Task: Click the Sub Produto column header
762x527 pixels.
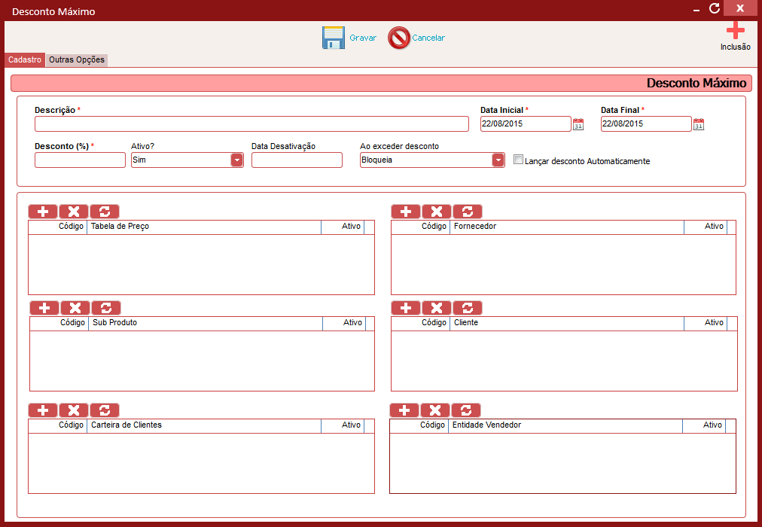Action: 206,322
